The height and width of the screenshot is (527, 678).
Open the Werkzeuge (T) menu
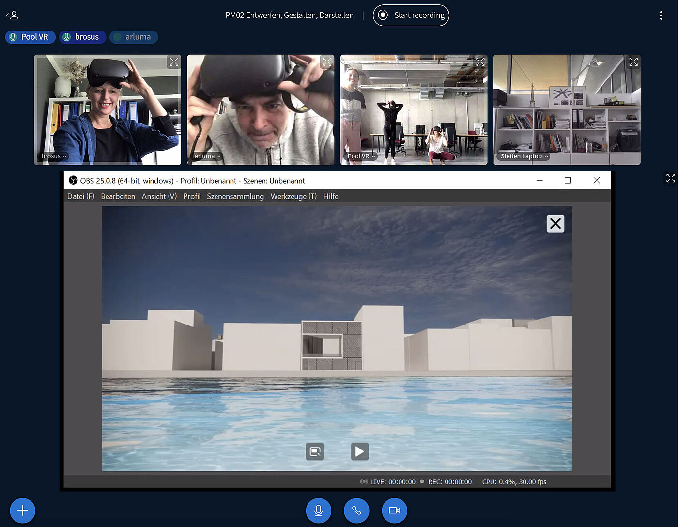(293, 196)
